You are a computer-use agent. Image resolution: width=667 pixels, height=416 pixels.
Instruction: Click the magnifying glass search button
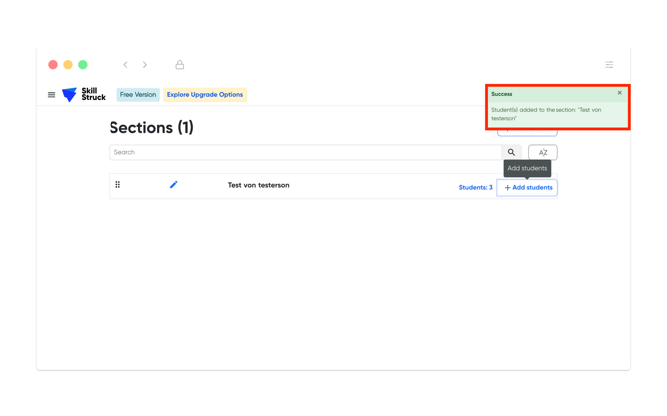tap(512, 153)
